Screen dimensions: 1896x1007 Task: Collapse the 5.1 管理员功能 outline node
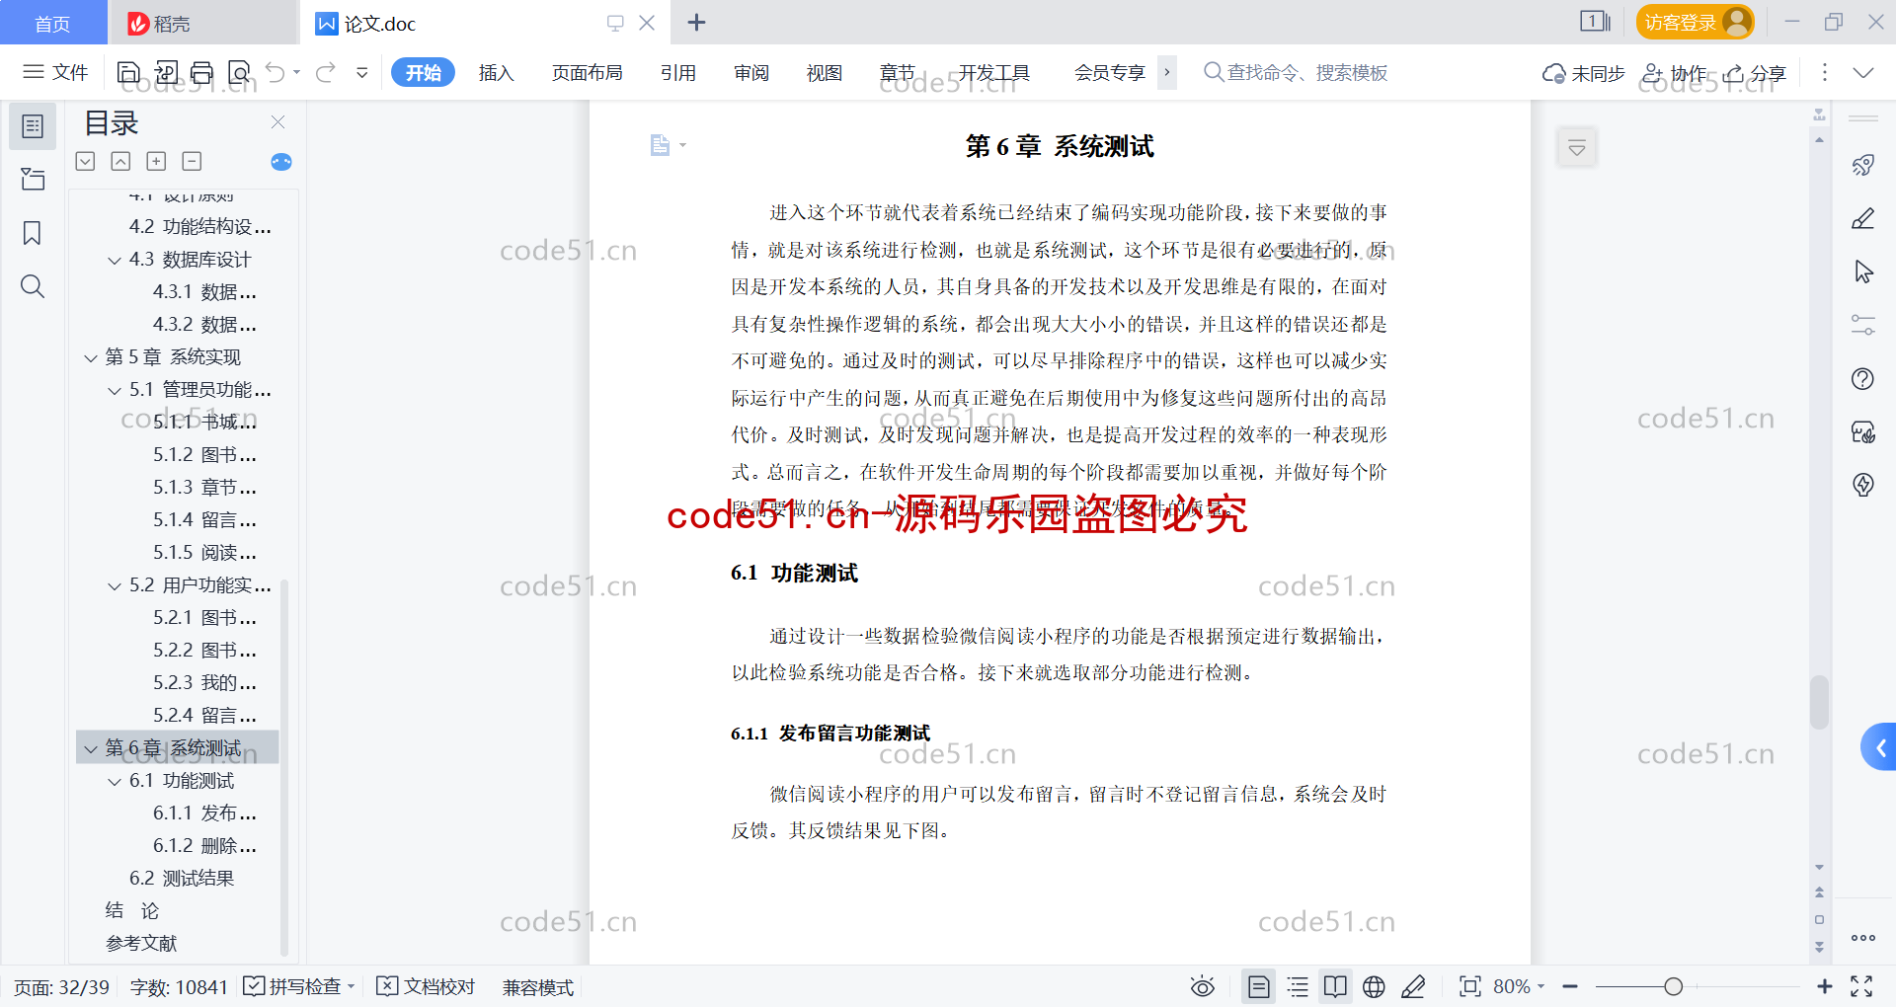[x=115, y=390]
